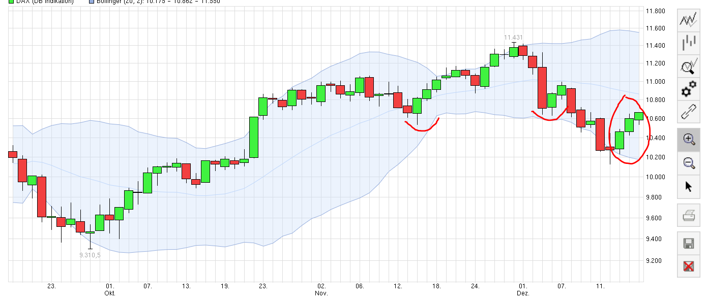Click the zoom out magnifier

tap(689, 163)
